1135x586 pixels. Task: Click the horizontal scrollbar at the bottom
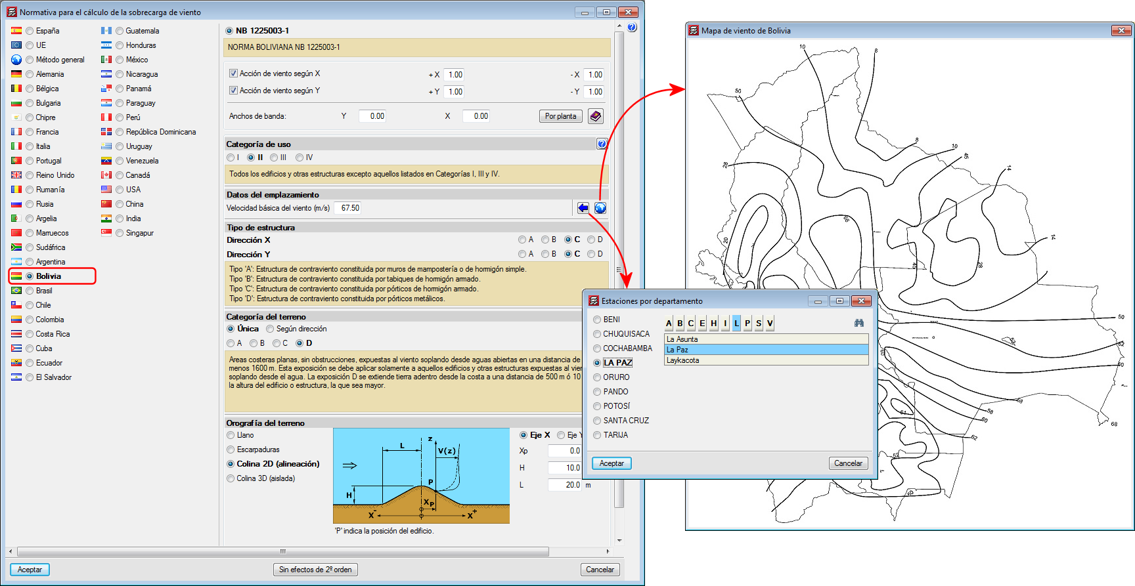point(282,552)
